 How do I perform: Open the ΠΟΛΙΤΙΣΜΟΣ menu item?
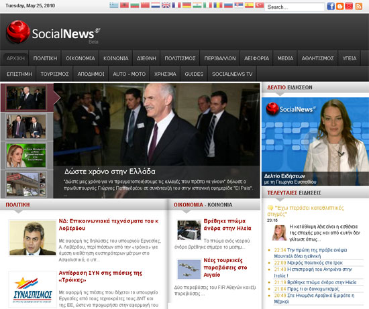click(180, 58)
